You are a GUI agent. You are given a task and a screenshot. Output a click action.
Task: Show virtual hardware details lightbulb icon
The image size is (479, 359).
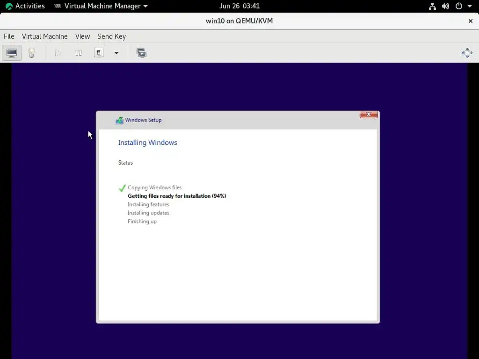point(31,53)
